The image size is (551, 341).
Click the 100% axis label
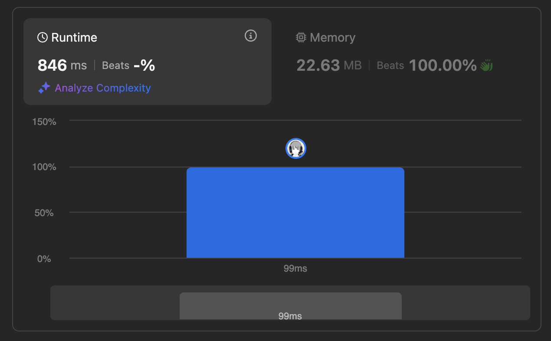click(44, 167)
